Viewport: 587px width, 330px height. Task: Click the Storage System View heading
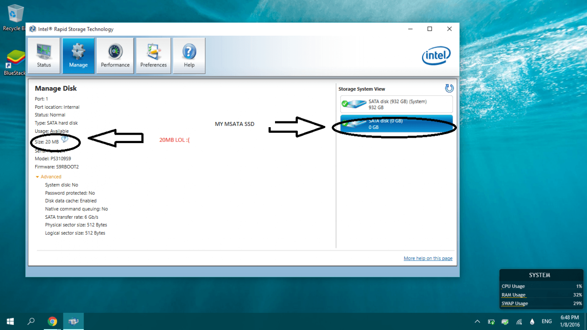362,89
